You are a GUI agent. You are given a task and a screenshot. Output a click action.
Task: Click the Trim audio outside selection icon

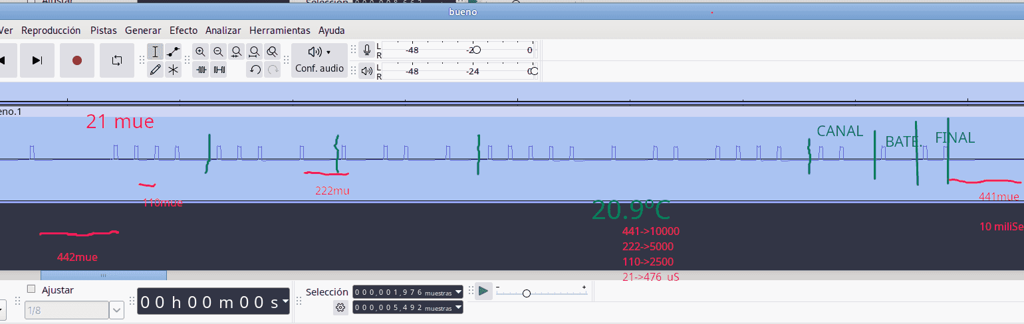tap(201, 70)
